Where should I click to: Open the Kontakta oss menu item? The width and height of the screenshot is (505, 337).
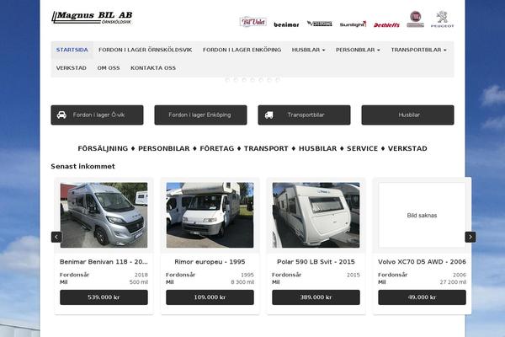point(153,68)
